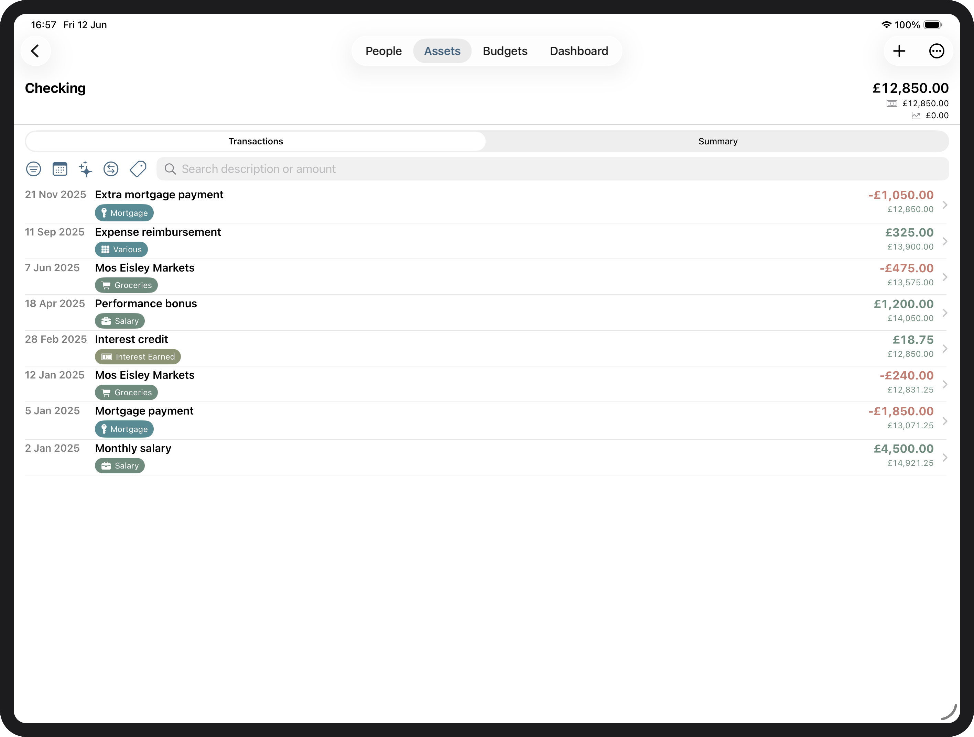The width and height of the screenshot is (974, 737).
Task: Click the 28 Feb 2025 date
Action: [56, 339]
